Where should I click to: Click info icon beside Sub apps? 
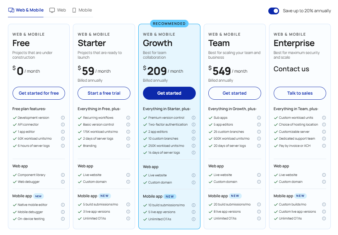click(259, 118)
